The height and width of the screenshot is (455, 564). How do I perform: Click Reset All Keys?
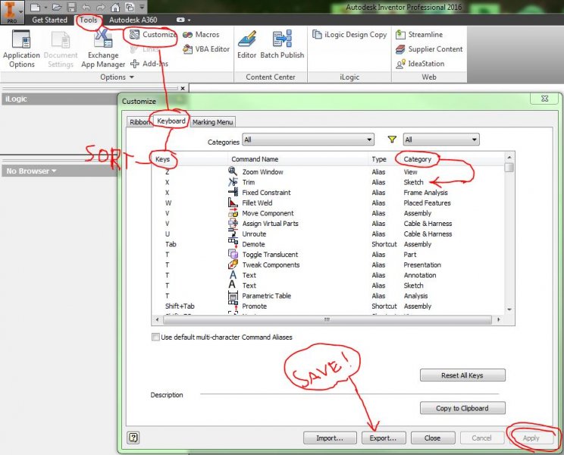point(462,375)
